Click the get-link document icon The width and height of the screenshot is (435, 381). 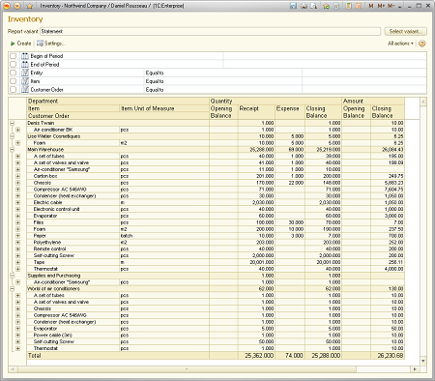click(336, 6)
